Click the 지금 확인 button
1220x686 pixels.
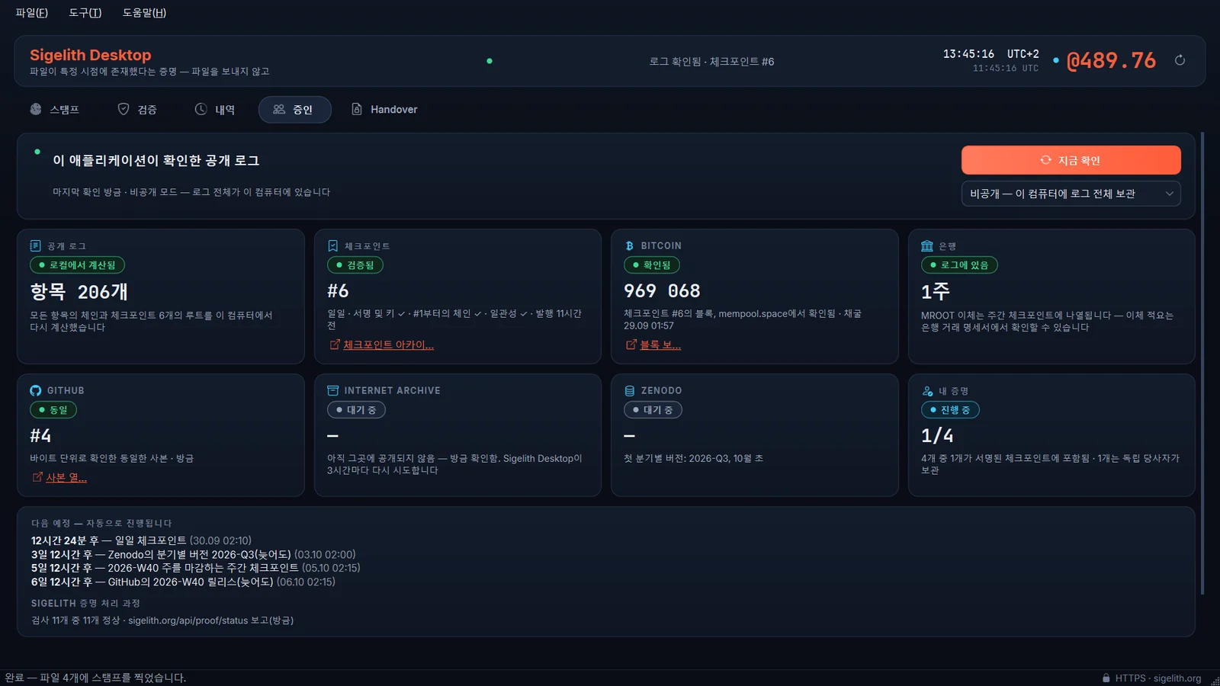(x=1071, y=160)
